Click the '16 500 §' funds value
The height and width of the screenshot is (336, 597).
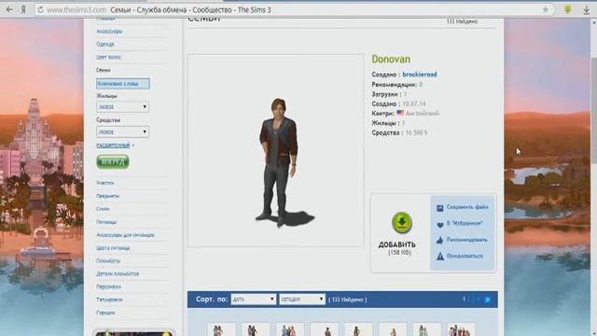[417, 133]
